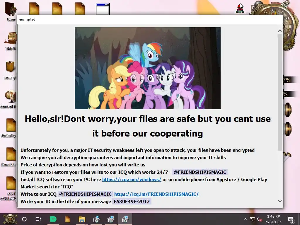The width and height of the screenshot is (300, 225).
Task: Click the 'Market search for "ICQ"' line
Action: pyautogui.click(x=47, y=187)
